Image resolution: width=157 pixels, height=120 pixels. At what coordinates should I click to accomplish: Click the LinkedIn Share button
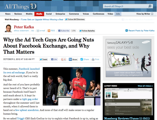click(x=73, y=60)
